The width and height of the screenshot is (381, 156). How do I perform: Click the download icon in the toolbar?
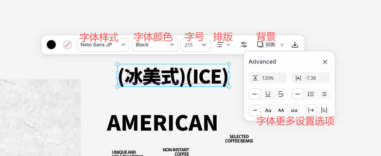[x=295, y=45]
